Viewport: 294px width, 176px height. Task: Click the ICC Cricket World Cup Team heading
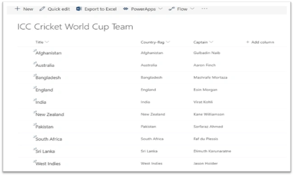(75, 27)
